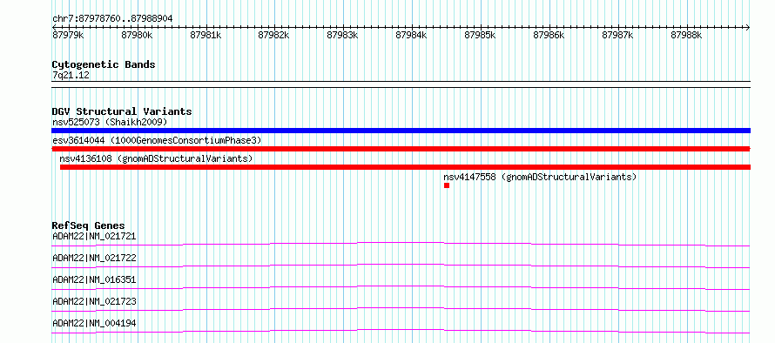Open the esv3614044 1000GenomesConsortiumPhase3 label
This screenshot has height=343, width=775.
click(157, 140)
